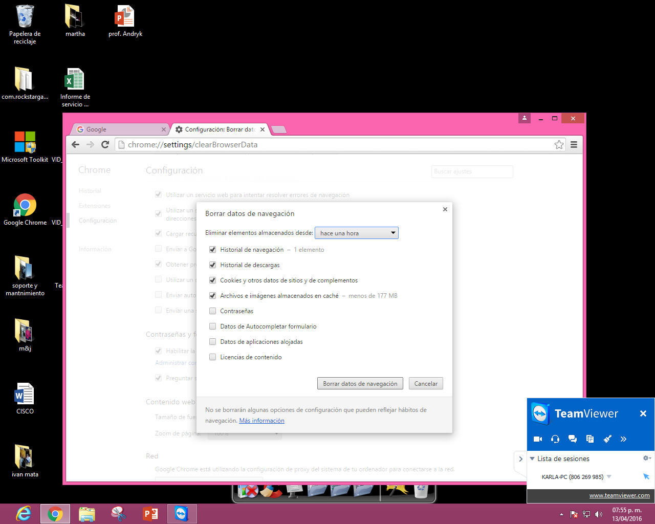Collapse TeamViewer panel side arrow

click(x=520, y=459)
